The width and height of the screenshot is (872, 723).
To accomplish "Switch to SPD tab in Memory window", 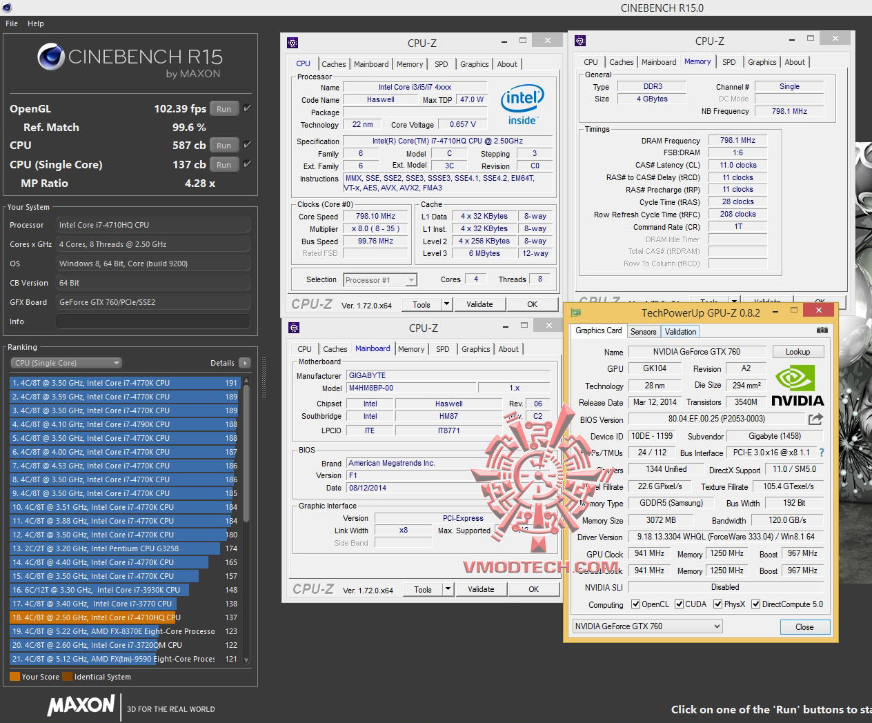I will click(x=729, y=62).
